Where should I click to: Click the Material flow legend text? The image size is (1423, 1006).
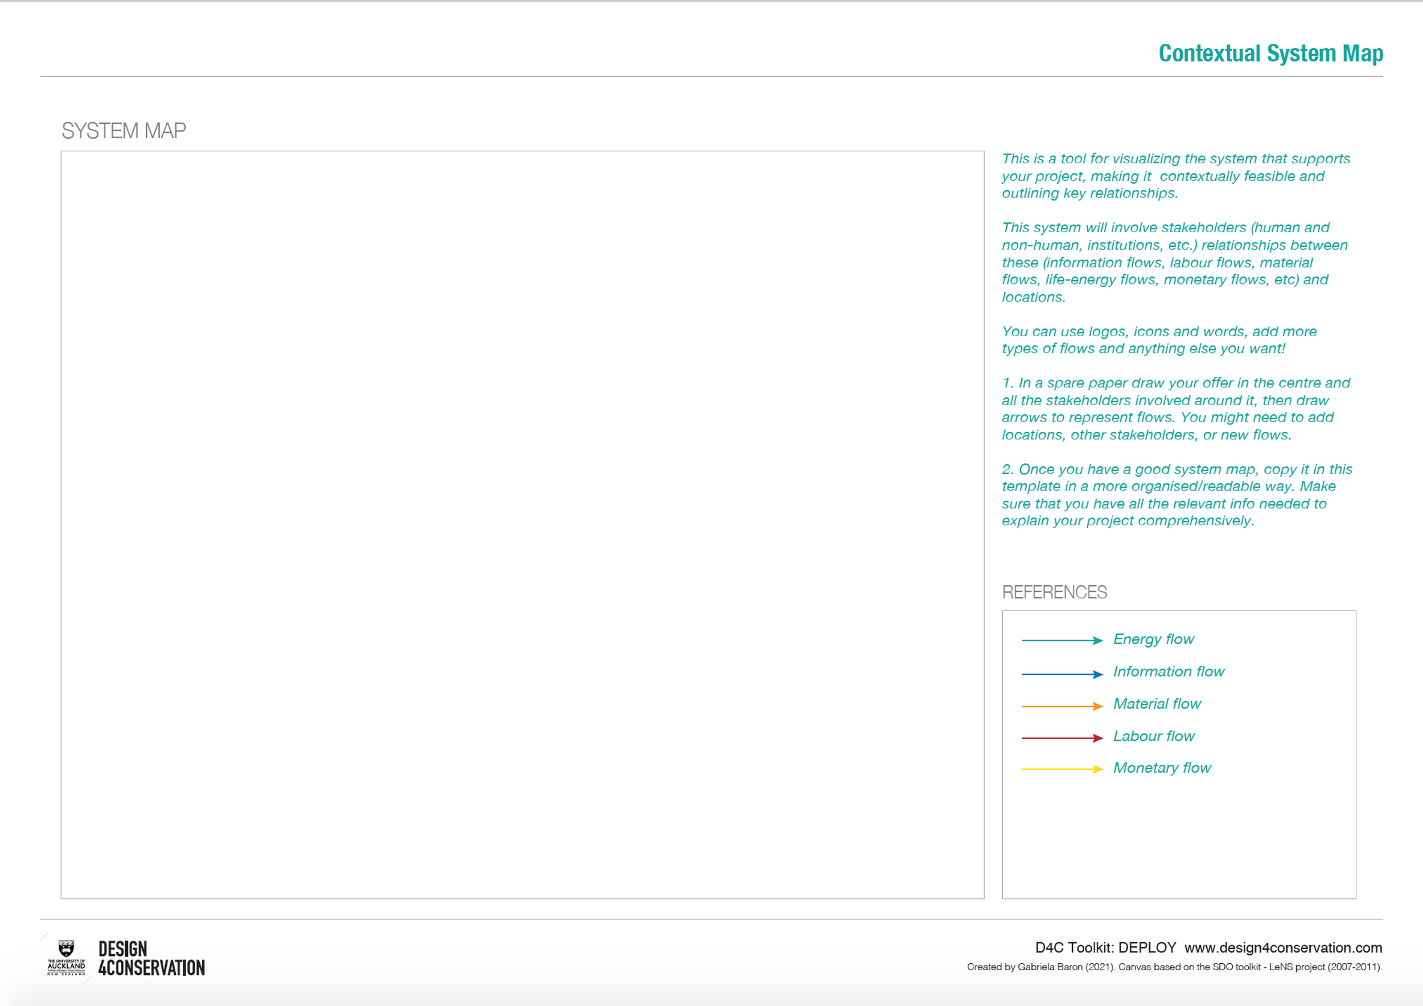point(1157,704)
